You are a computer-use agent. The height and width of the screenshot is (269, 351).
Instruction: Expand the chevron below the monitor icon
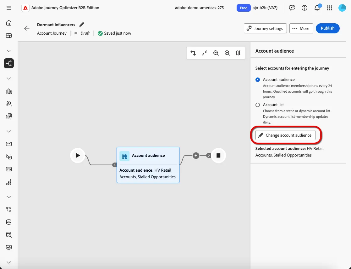pyautogui.click(x=9, y=262)
